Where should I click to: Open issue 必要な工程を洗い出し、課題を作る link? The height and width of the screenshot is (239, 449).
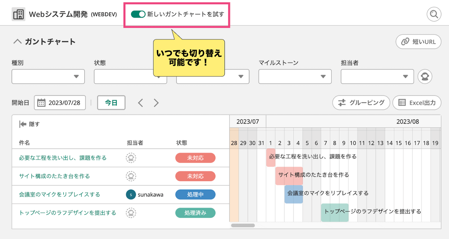click(63, 158)
